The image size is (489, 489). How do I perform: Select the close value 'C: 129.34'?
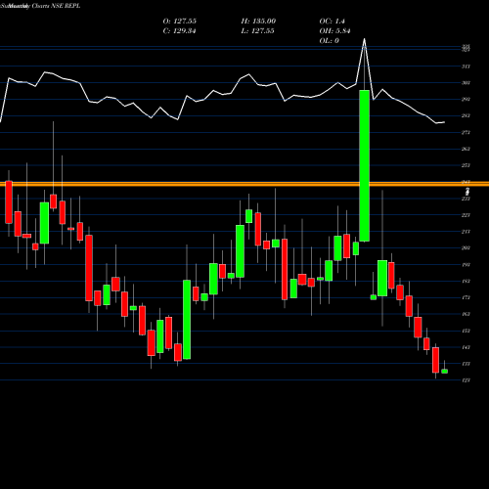coord(180,31)
